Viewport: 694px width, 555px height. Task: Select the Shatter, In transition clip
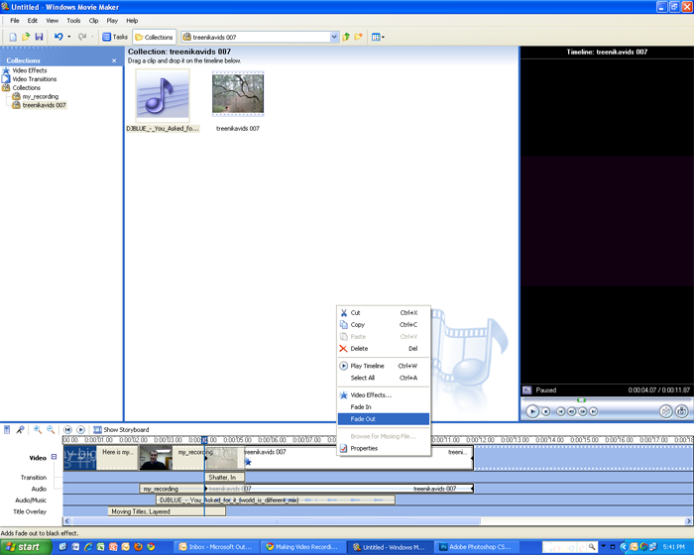[224, 477]
